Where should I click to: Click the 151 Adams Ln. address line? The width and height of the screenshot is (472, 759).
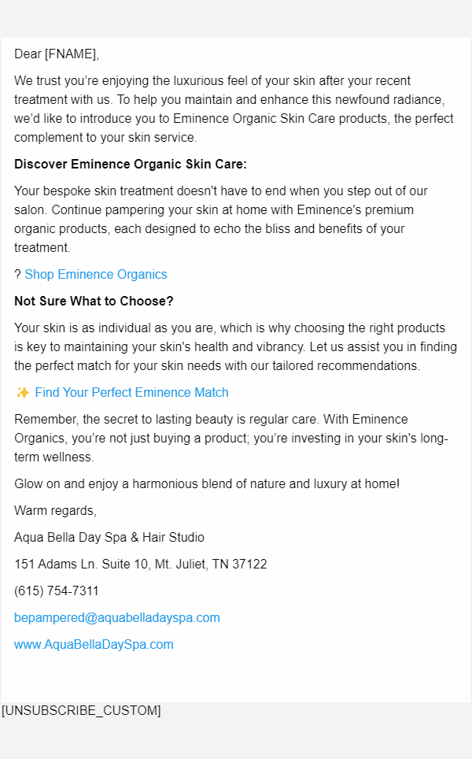[x=141, y=565]
